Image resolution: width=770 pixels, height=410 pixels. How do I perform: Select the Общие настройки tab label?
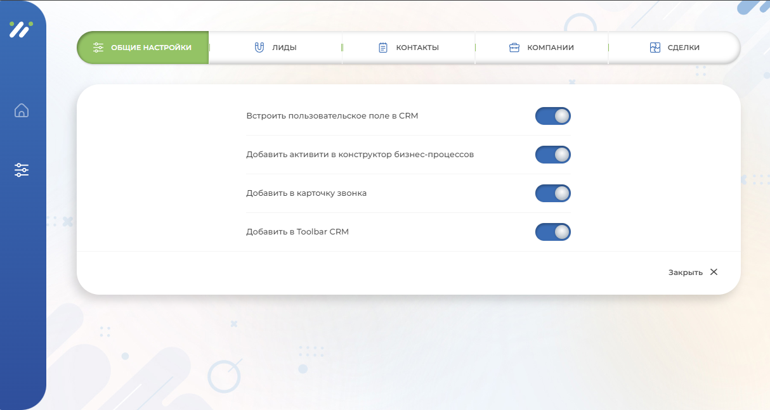[151, 48]
